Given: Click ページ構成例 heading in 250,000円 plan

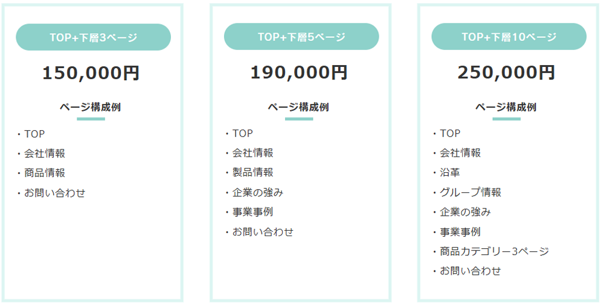Looking at the screenshot, I should pyautogui.click(x=506, y=107).
